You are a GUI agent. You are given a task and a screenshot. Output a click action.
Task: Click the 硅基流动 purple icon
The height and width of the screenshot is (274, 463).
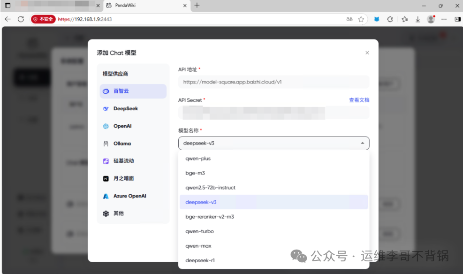[x=106, y=161]
